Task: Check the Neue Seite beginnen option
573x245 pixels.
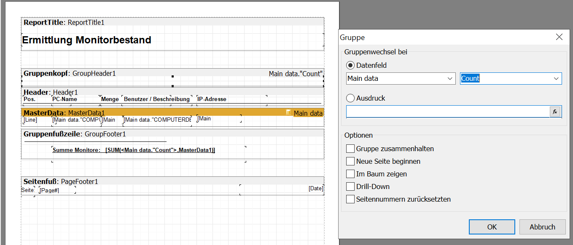Action: [x=350, y=161]
